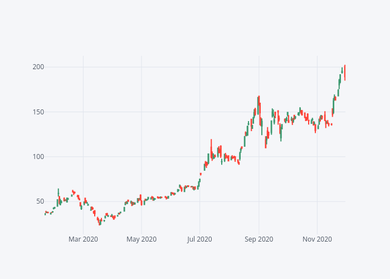This screenshot has width=390, height=279.
Task: Select the "May 2020" x-axis label
Action: (142, 239)
